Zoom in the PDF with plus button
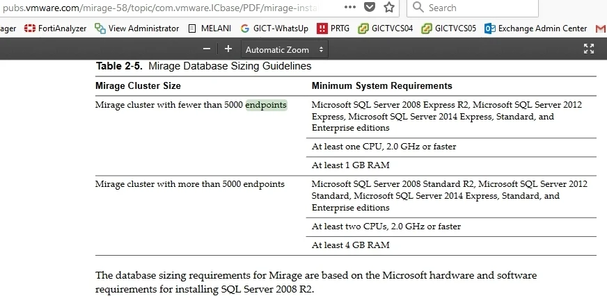 pos(228,49)
